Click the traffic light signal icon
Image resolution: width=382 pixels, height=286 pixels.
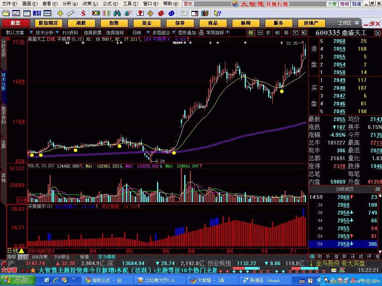pos(96,13)
